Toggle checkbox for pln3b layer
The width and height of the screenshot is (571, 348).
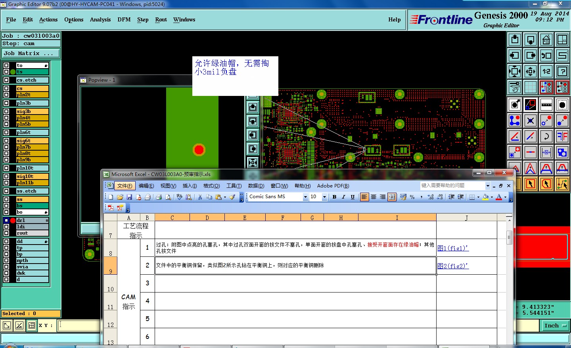6,103
